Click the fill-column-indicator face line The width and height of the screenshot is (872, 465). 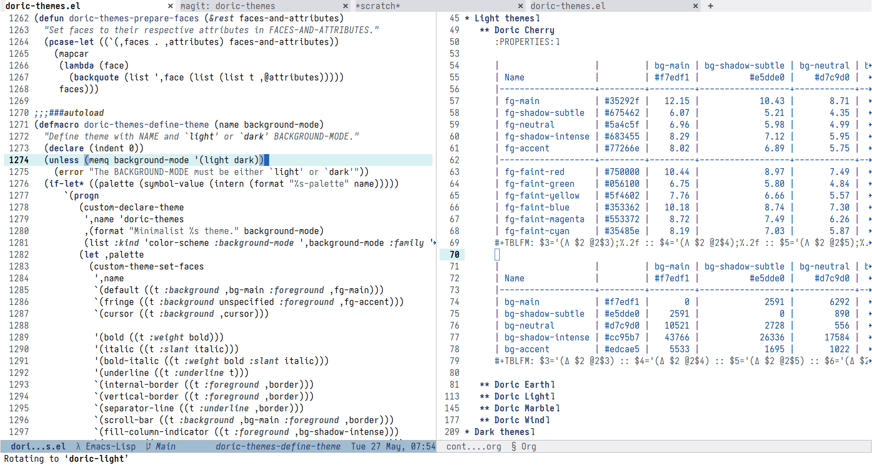(x=246, y=432)
